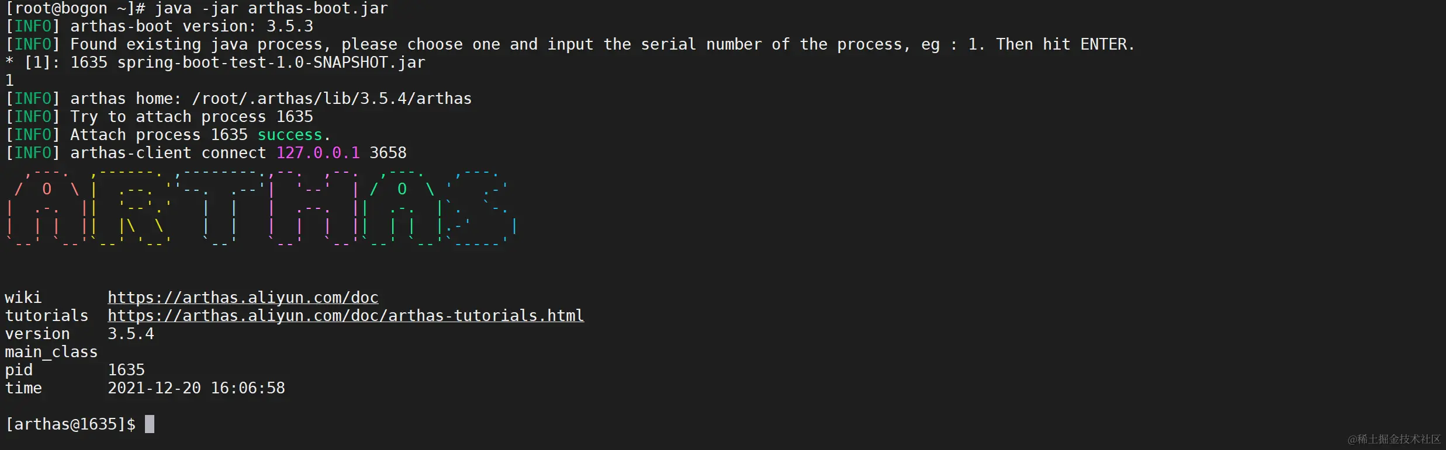Click the java -jar arthas-boot.jar command
Screen dimensions: 1446x450
click(271, 9)
